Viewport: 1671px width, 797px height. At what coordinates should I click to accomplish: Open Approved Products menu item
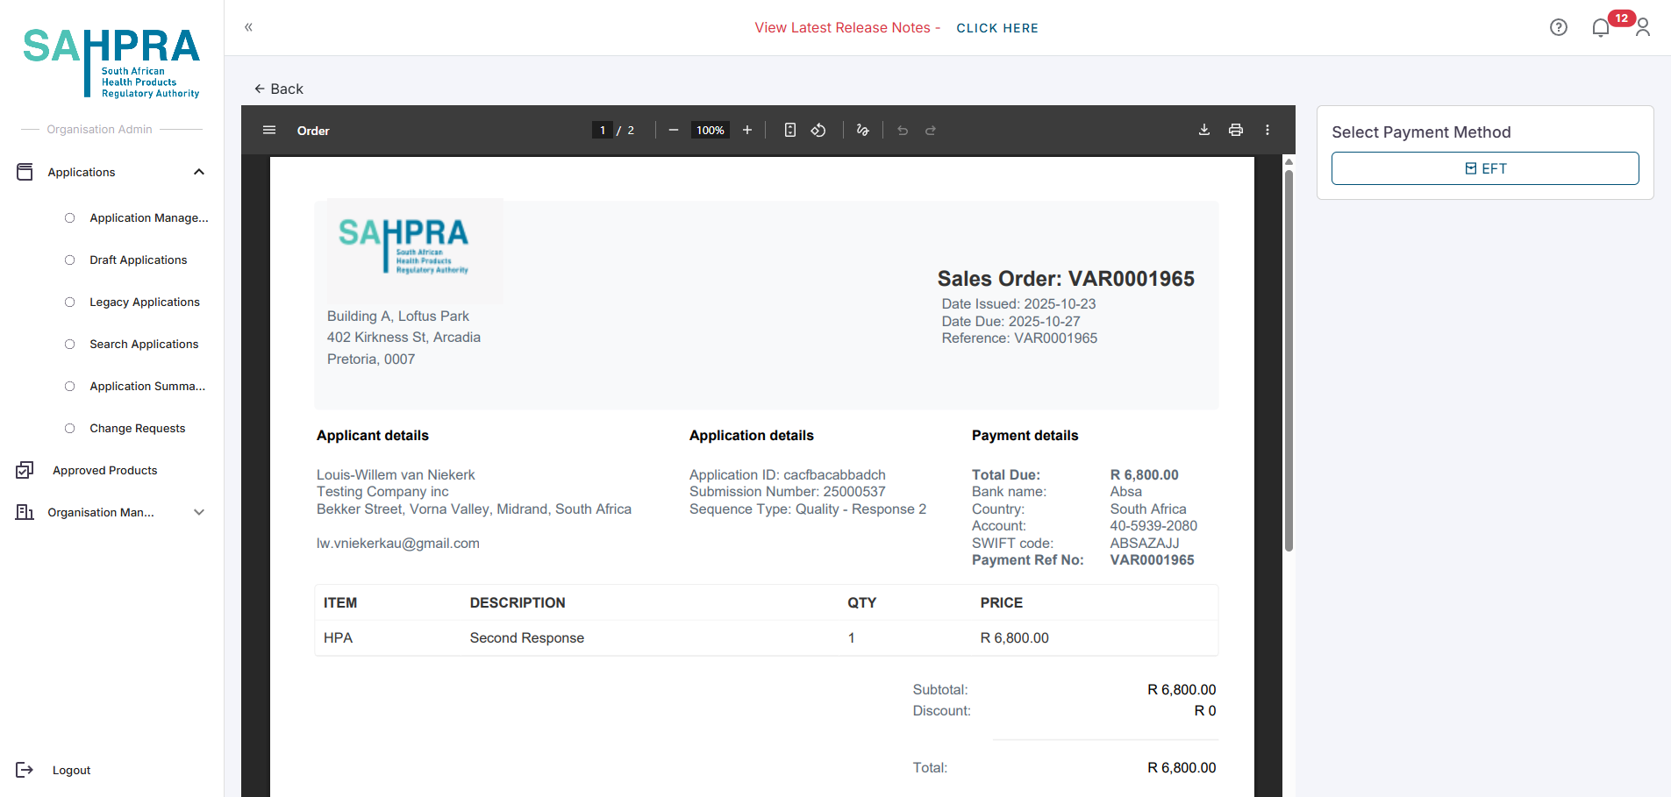pyautogui.click(x=104, y=471)
